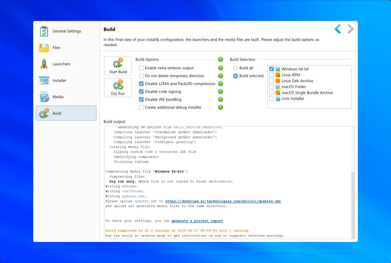Screen dimensions: 391x263
Task: Click the Build output scrollbar thumb
Action: 353,205
